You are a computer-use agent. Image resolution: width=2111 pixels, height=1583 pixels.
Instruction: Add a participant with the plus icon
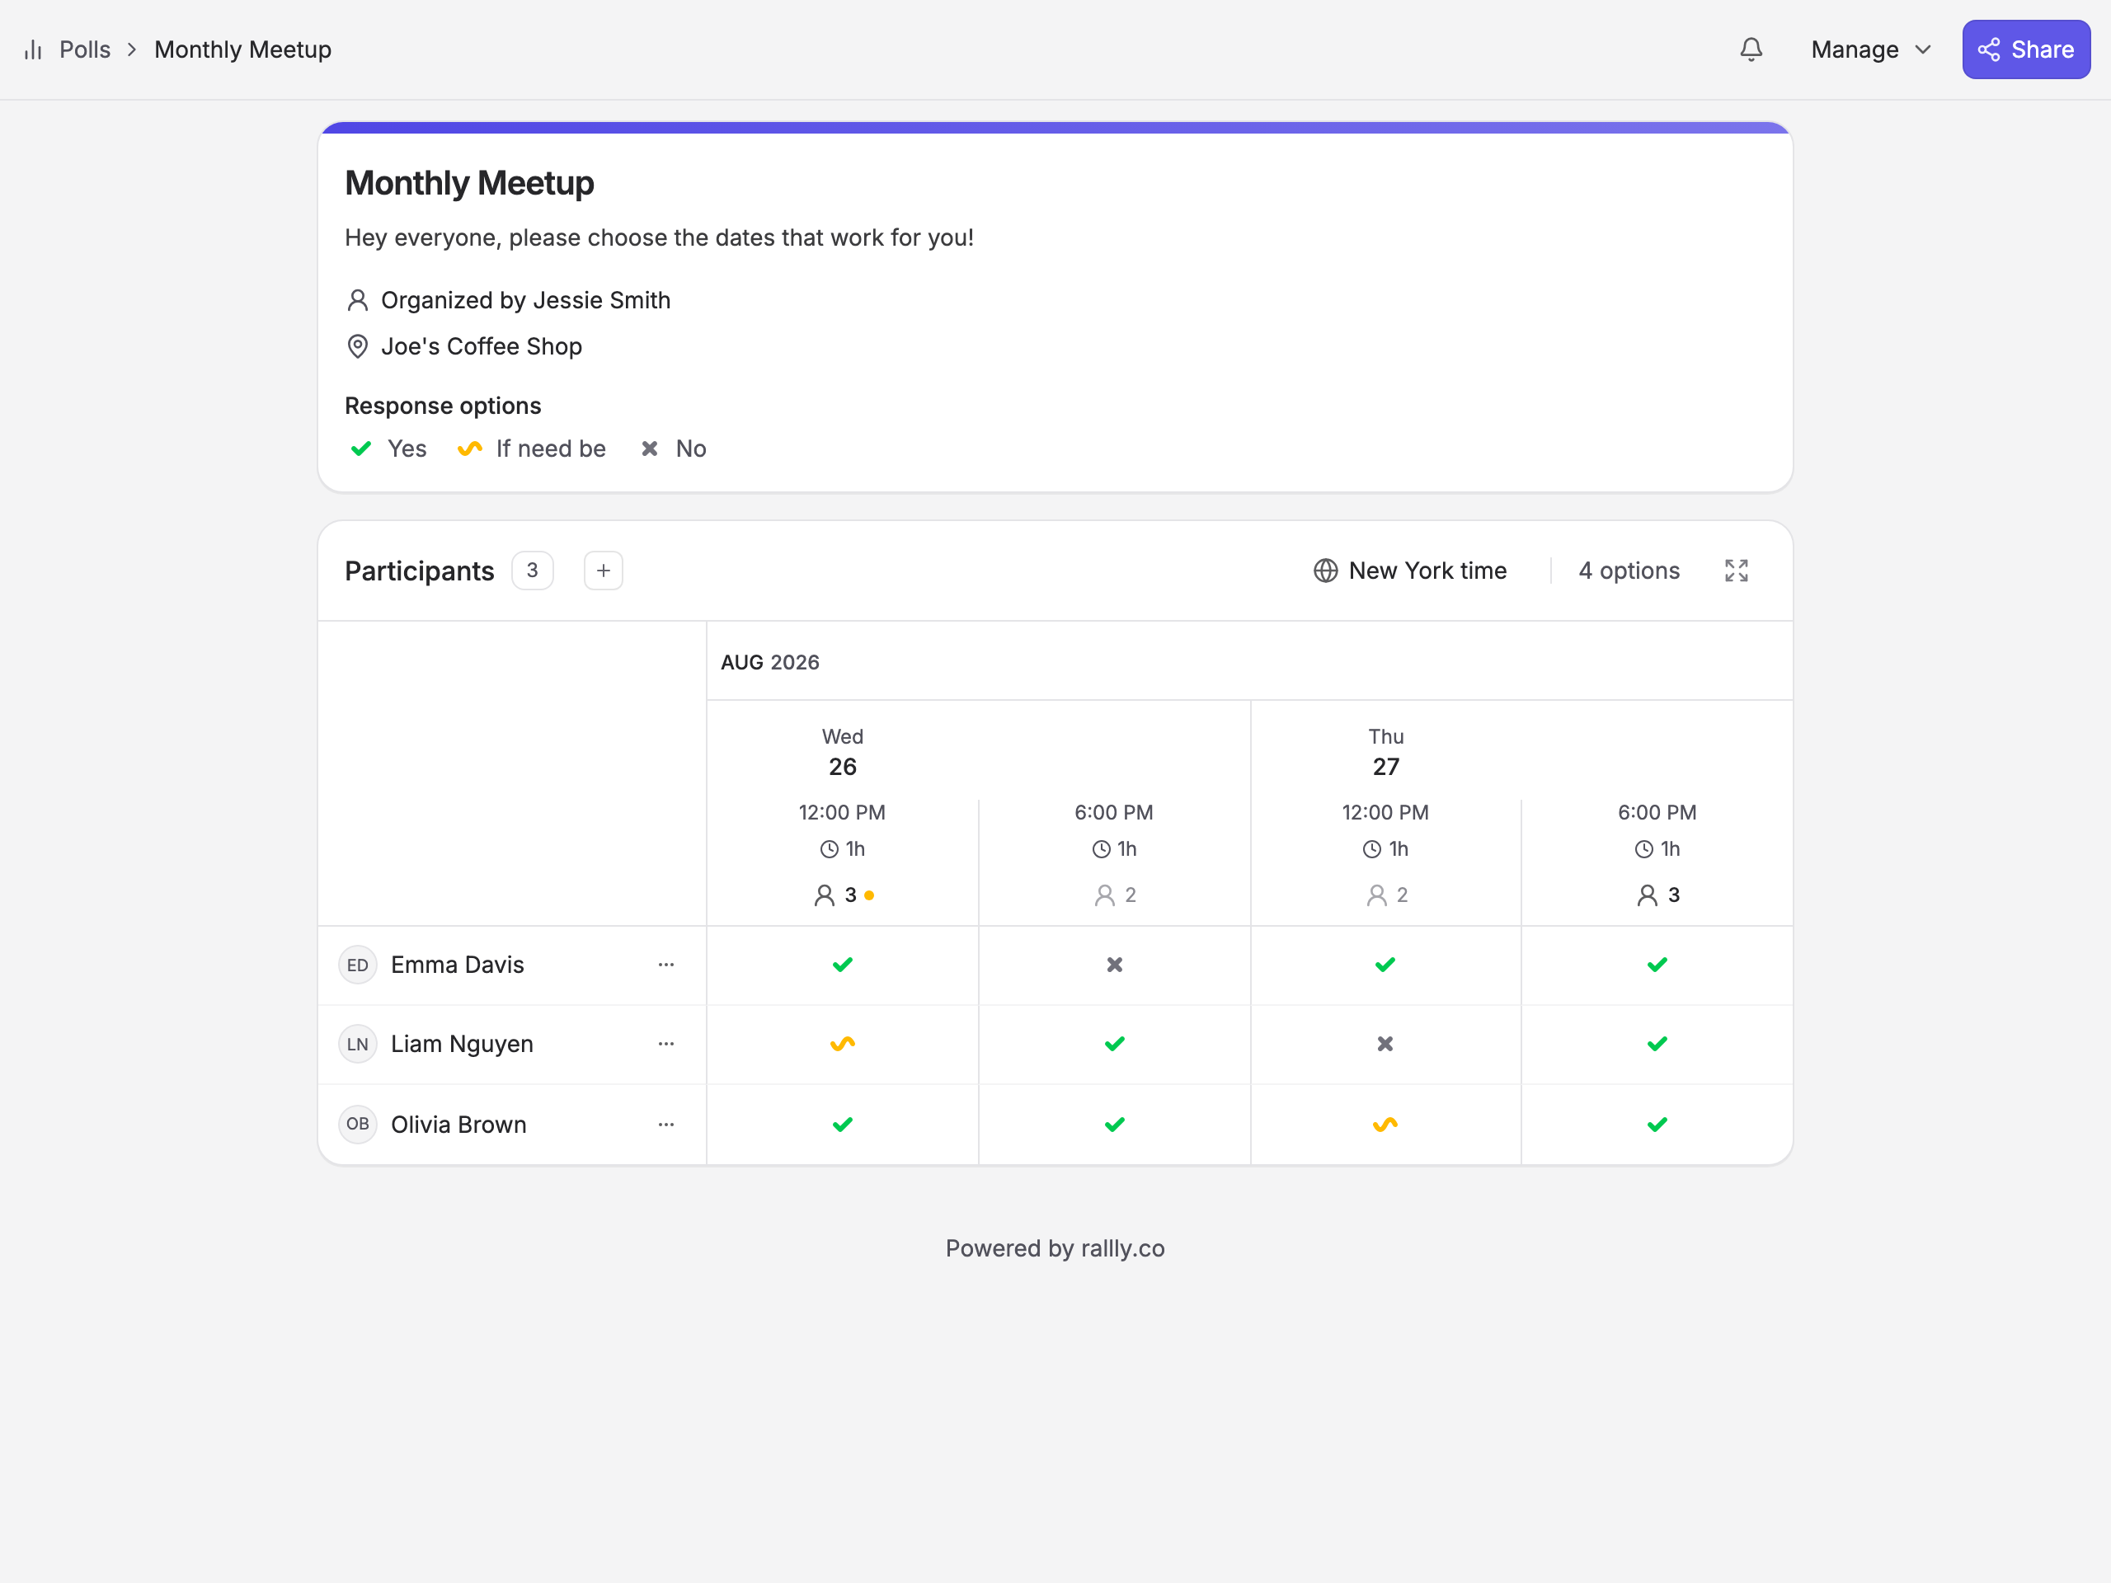coord(603,571)
